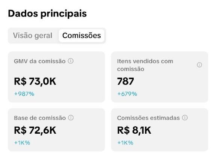Click +1K% under Comissões estimadas
216x163 pixels.
tap(125, 143)
